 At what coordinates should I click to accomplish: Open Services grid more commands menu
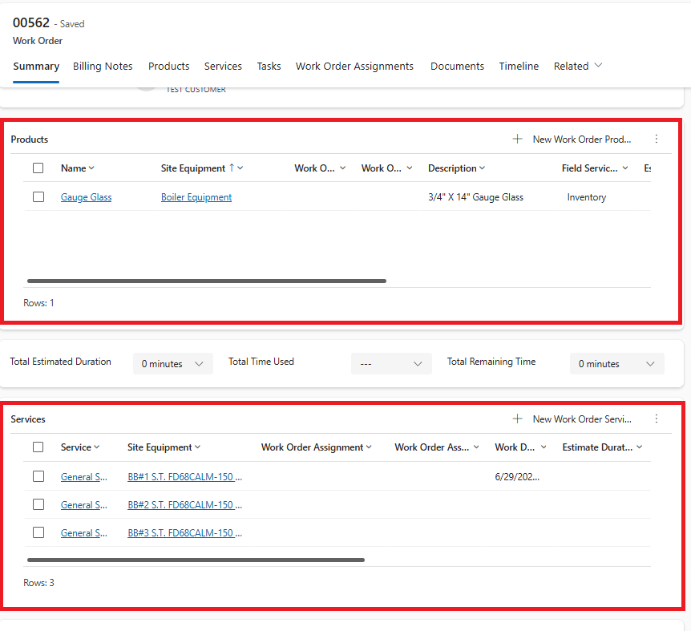[657, 419]
